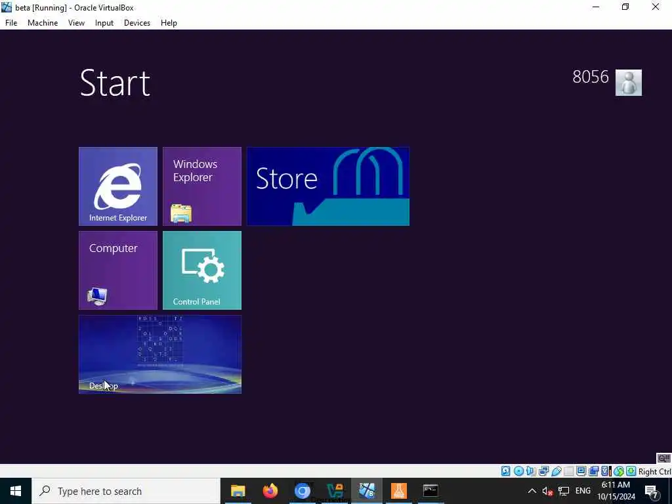672x504 pixels.
Task: Open the View menu
Action: 76,23
